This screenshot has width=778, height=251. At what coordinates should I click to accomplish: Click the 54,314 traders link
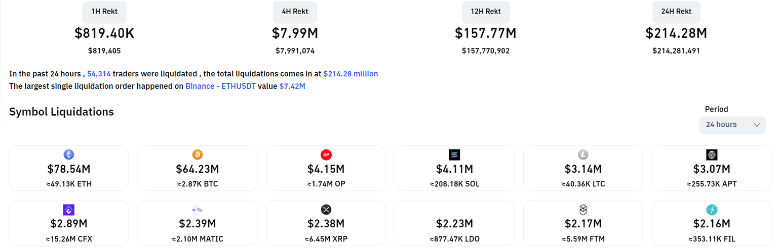click(x=99, y=74)
